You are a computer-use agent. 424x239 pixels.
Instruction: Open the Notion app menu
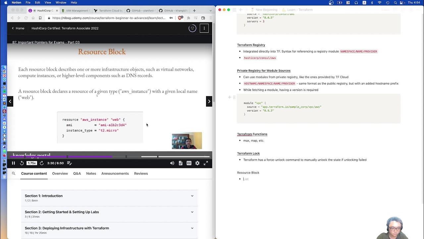(x=16, y=3)
